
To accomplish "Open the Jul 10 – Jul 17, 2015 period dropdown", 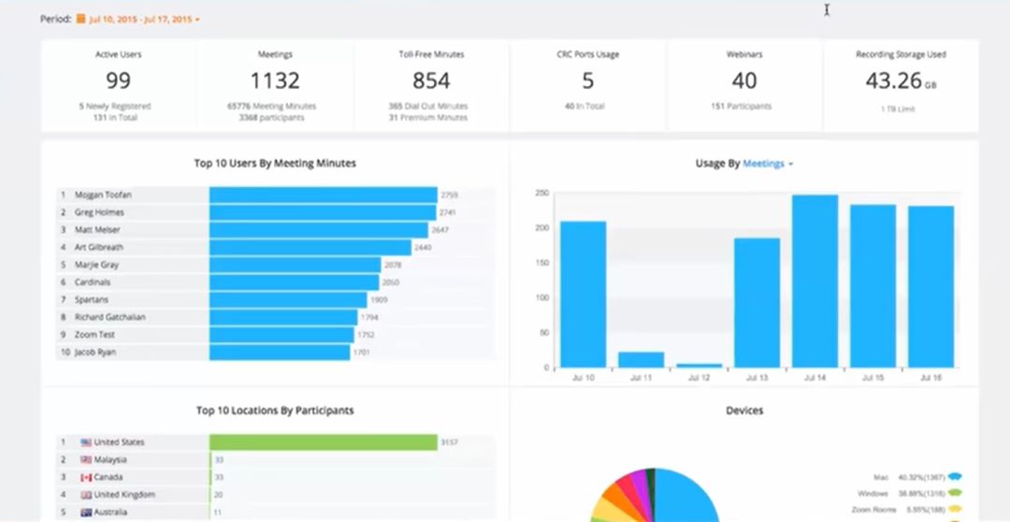I will click(144, 20).
